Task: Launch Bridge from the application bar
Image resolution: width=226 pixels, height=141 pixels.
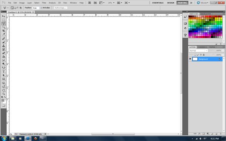Action: point(90,3)
